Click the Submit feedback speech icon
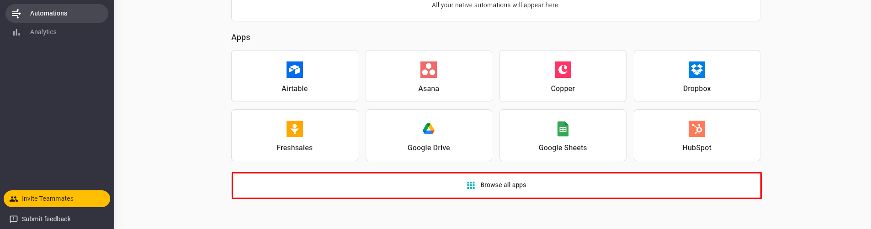Screen dimensions: 871x229 14,219
